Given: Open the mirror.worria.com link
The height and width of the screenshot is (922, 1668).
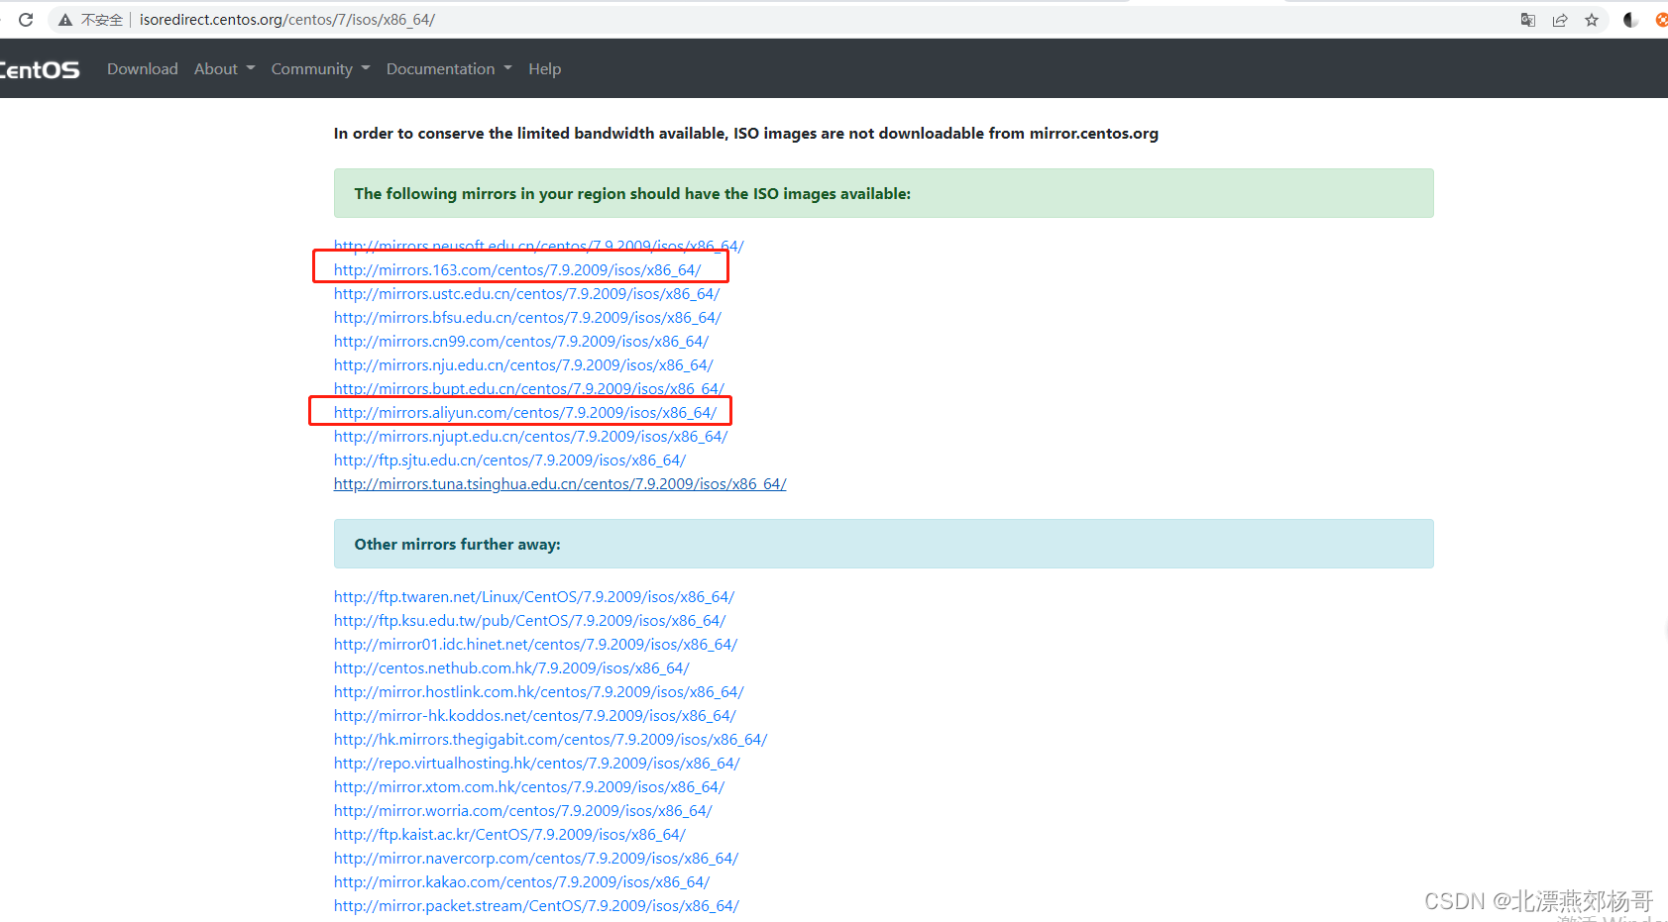Looking at the screenshot, I should pos(523,810).
